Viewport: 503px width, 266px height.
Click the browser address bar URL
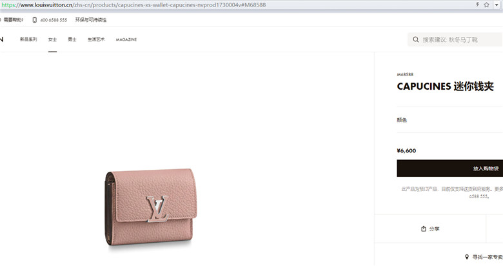pyautogui.click(x=133, y=5)
